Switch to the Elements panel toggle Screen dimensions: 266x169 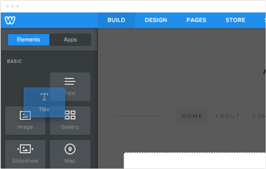click(x=29, y=40)
